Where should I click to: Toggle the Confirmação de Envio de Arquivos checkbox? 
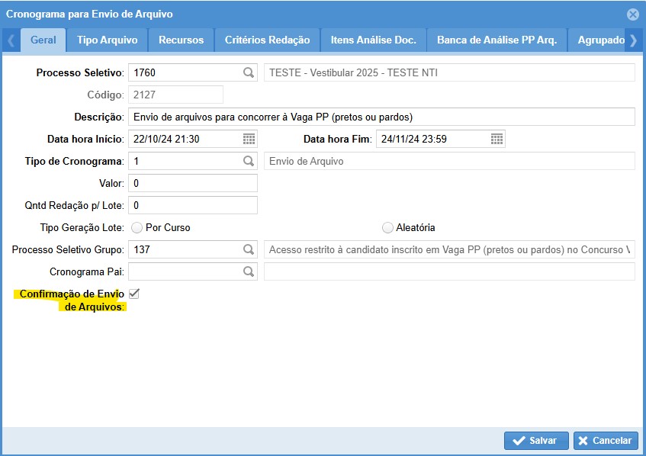pyautogui.click(x=134, y=294)
